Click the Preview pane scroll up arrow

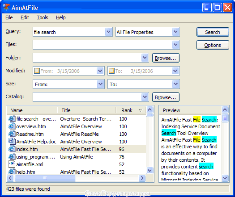(225, 110)
